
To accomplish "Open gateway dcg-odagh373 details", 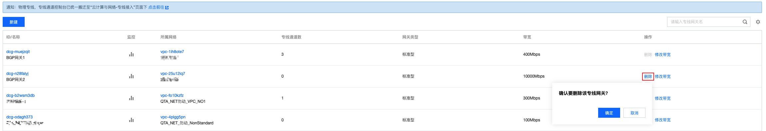I will click(19, 117).
